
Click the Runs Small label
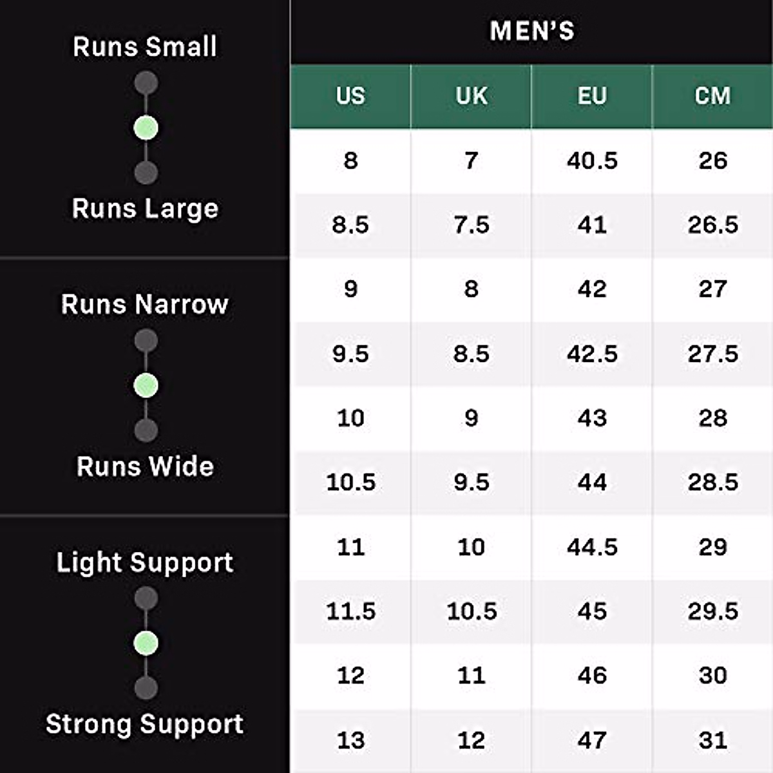click(x=145, y=47)
